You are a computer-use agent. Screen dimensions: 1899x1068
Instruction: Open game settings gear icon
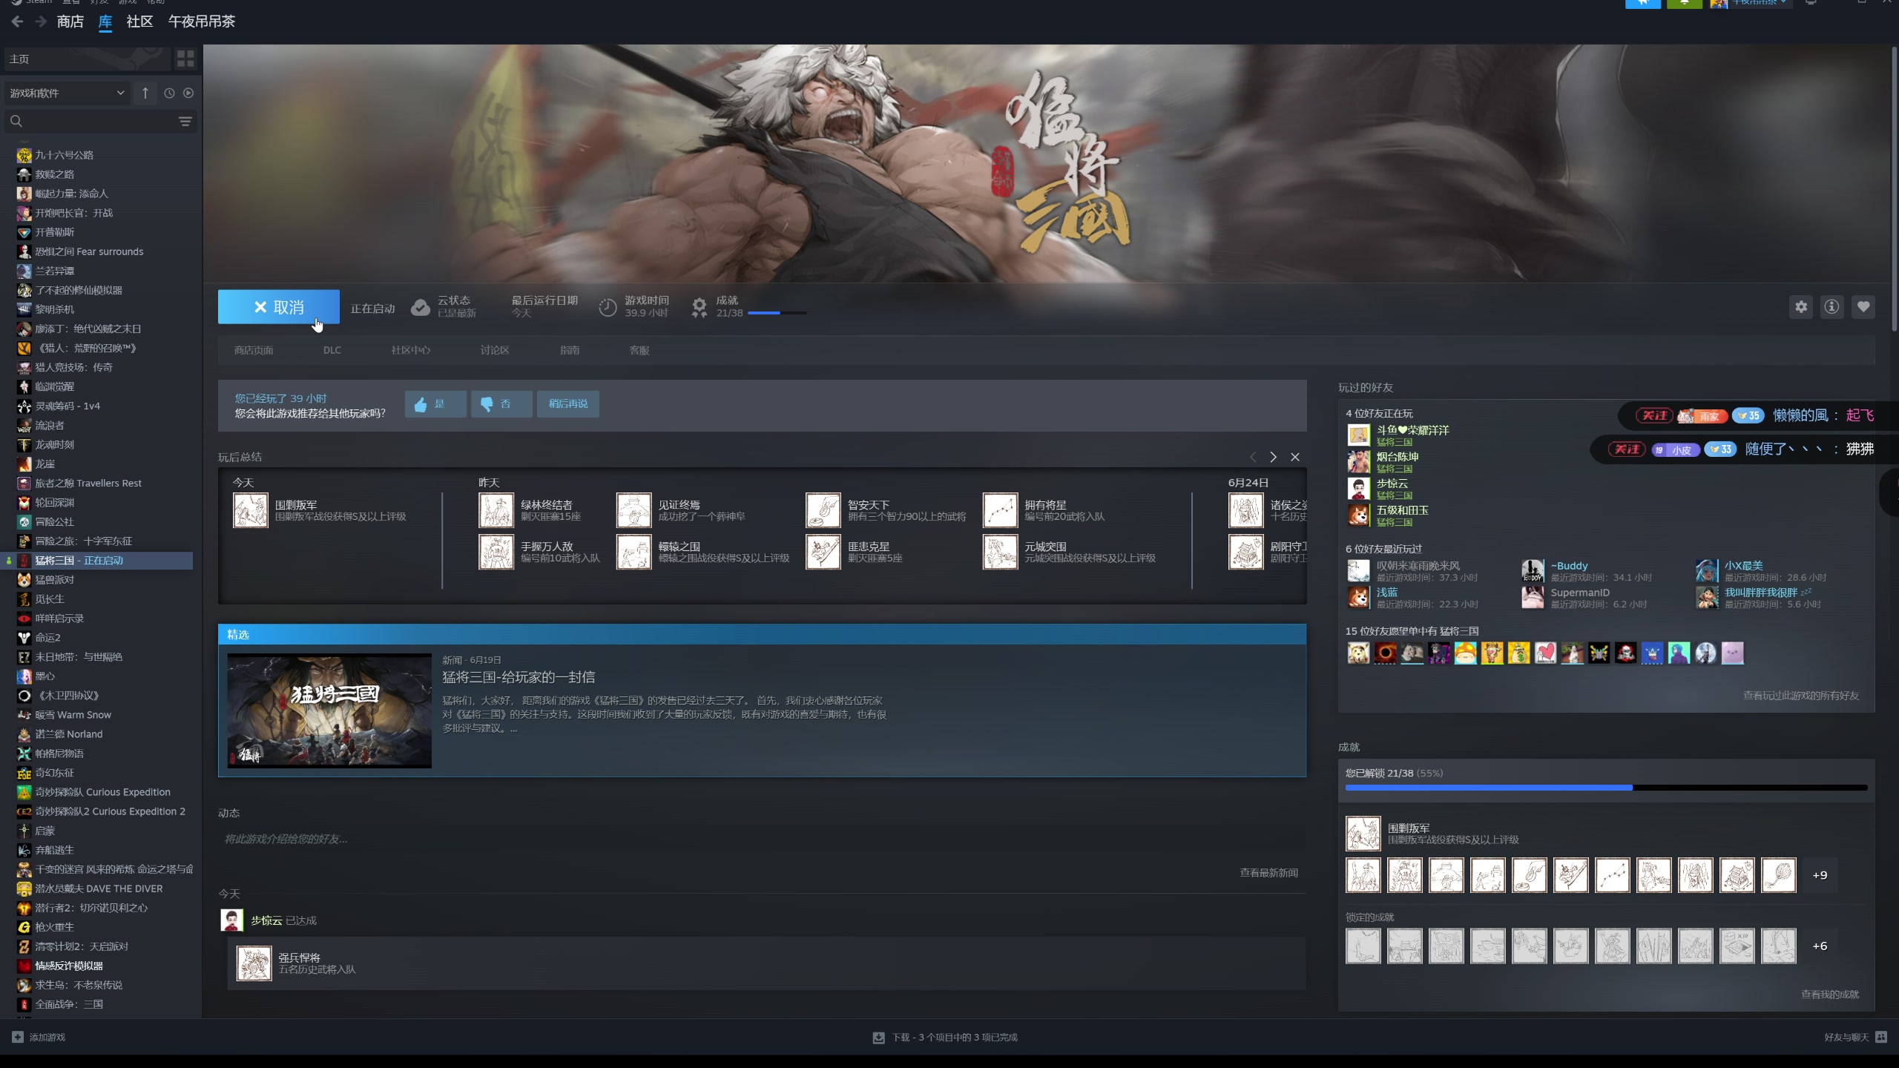coord(1800,307)
